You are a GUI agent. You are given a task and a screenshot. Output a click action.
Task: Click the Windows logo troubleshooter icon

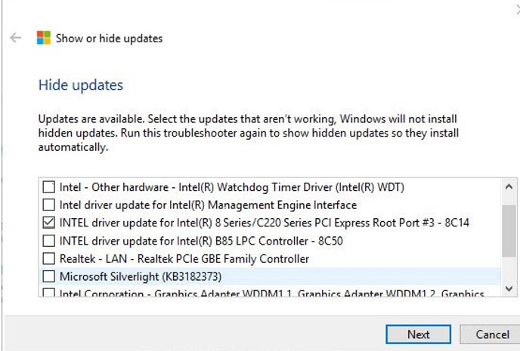[x=44, y=38]
